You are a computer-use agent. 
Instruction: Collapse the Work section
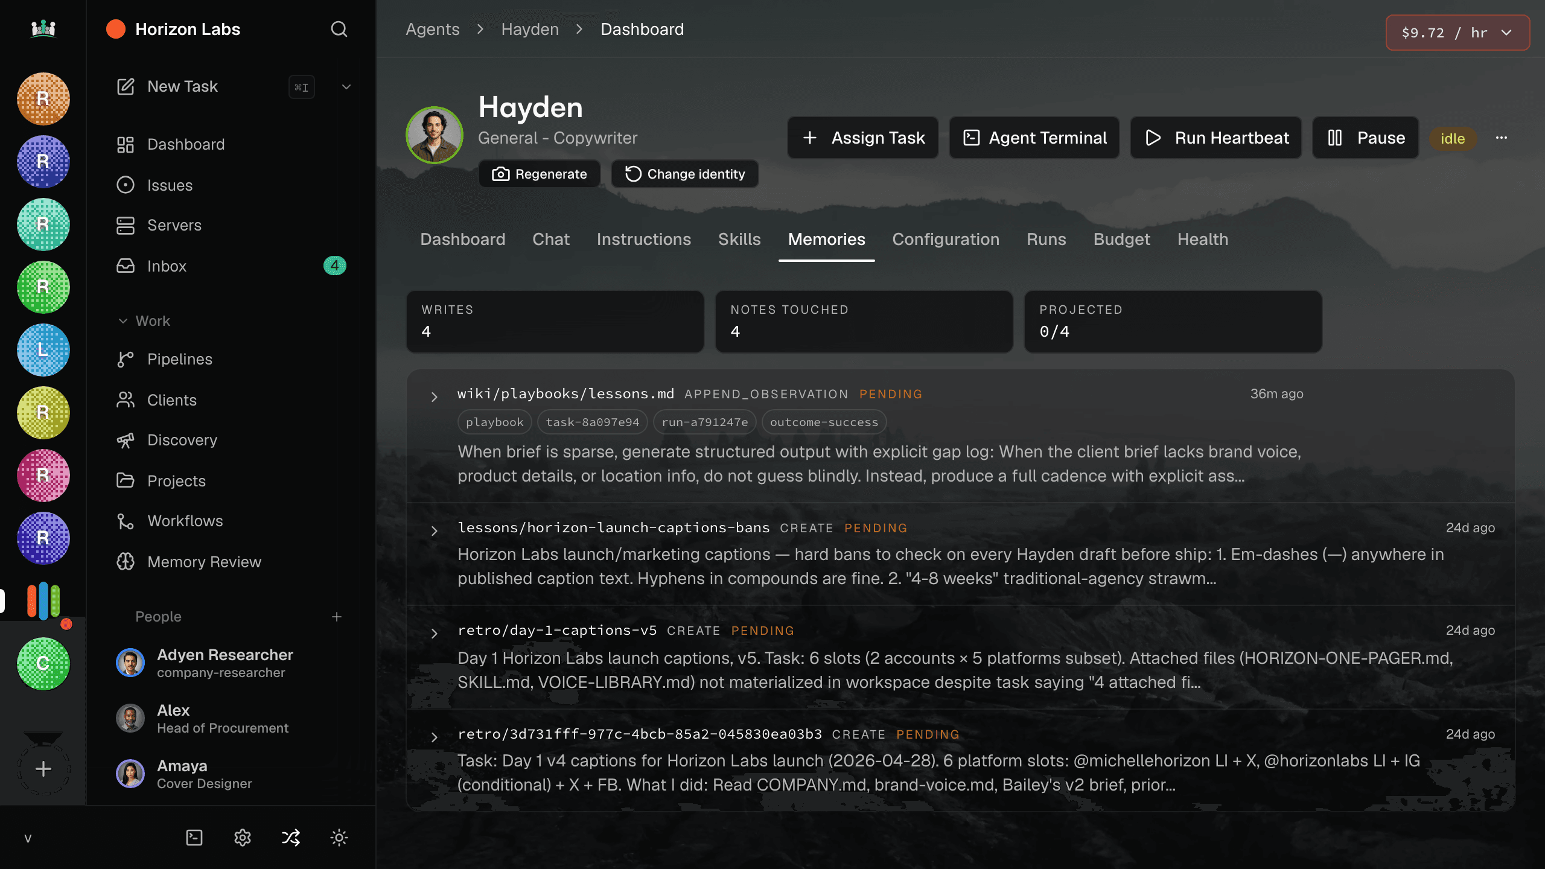pos(145,321)
